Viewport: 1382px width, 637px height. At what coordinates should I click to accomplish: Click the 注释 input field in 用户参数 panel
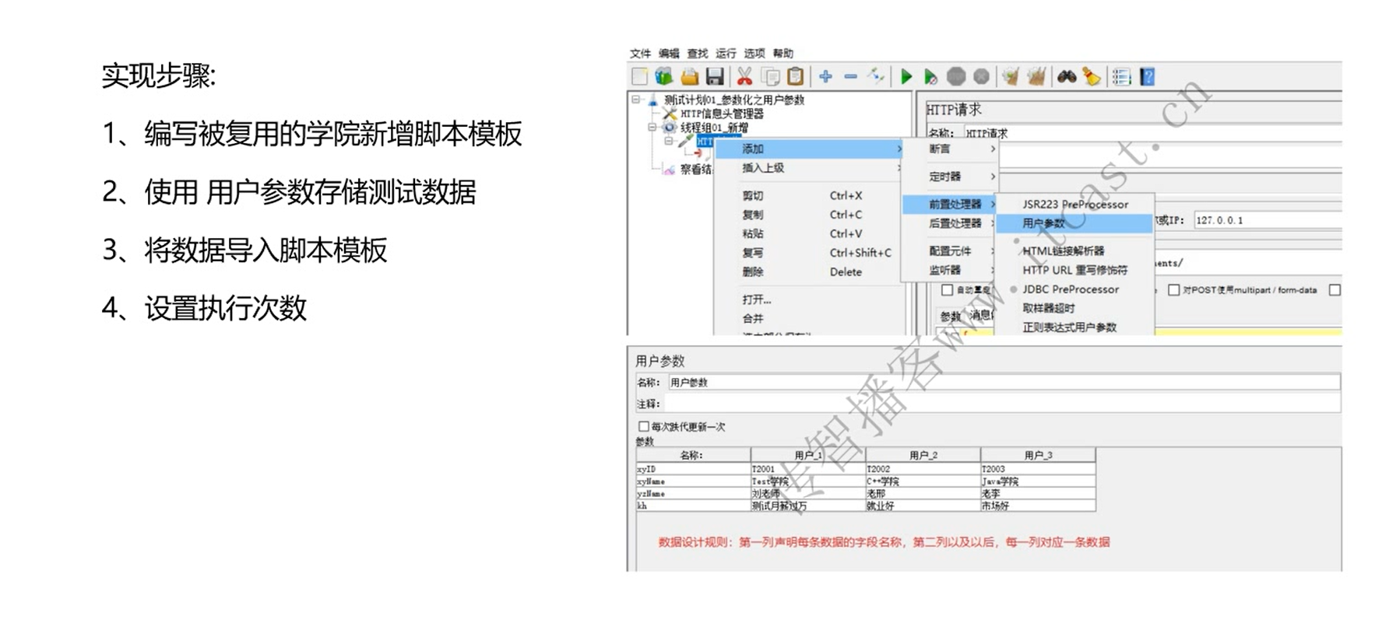pos(1004,404)
